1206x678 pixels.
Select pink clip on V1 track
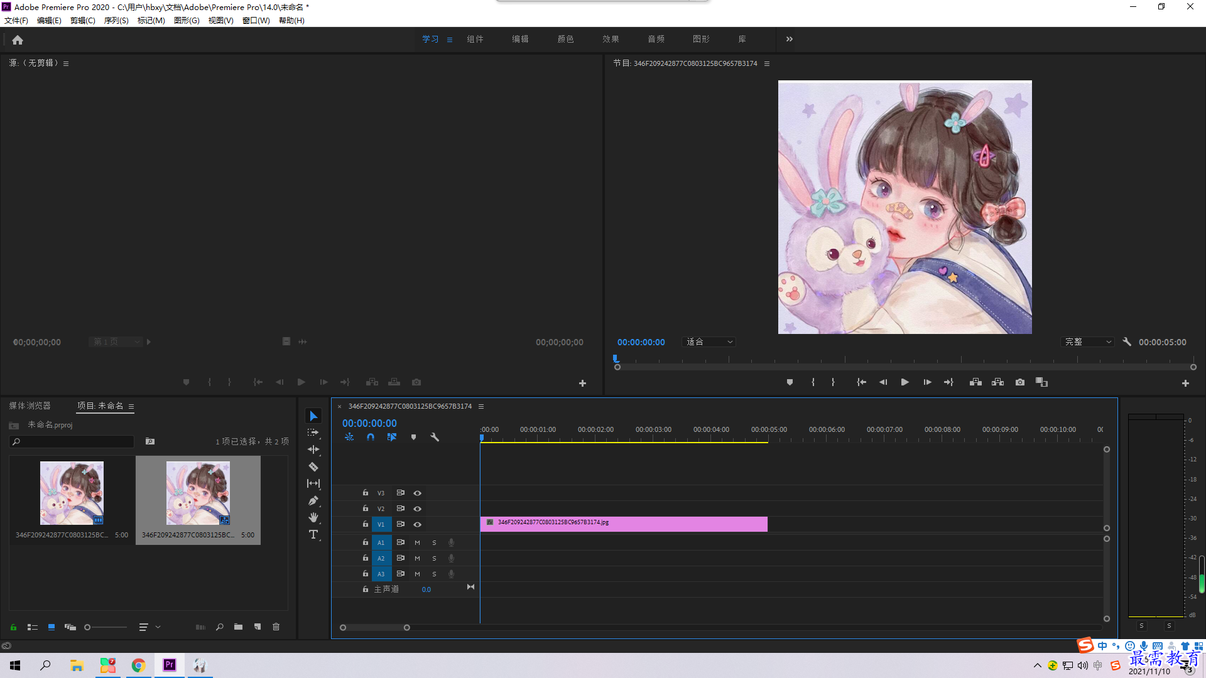(x=624, y=524)
